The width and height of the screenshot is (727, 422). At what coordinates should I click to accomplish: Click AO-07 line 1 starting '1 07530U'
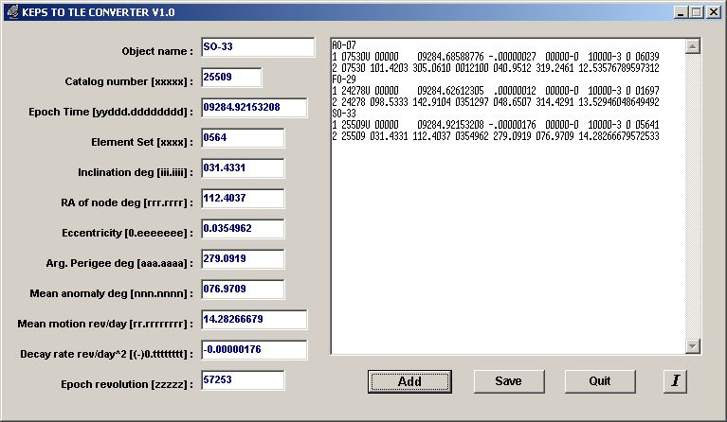495,57
